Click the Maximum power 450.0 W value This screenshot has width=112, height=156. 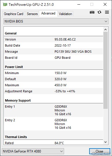pyautogui.click(x=60, y=85)
